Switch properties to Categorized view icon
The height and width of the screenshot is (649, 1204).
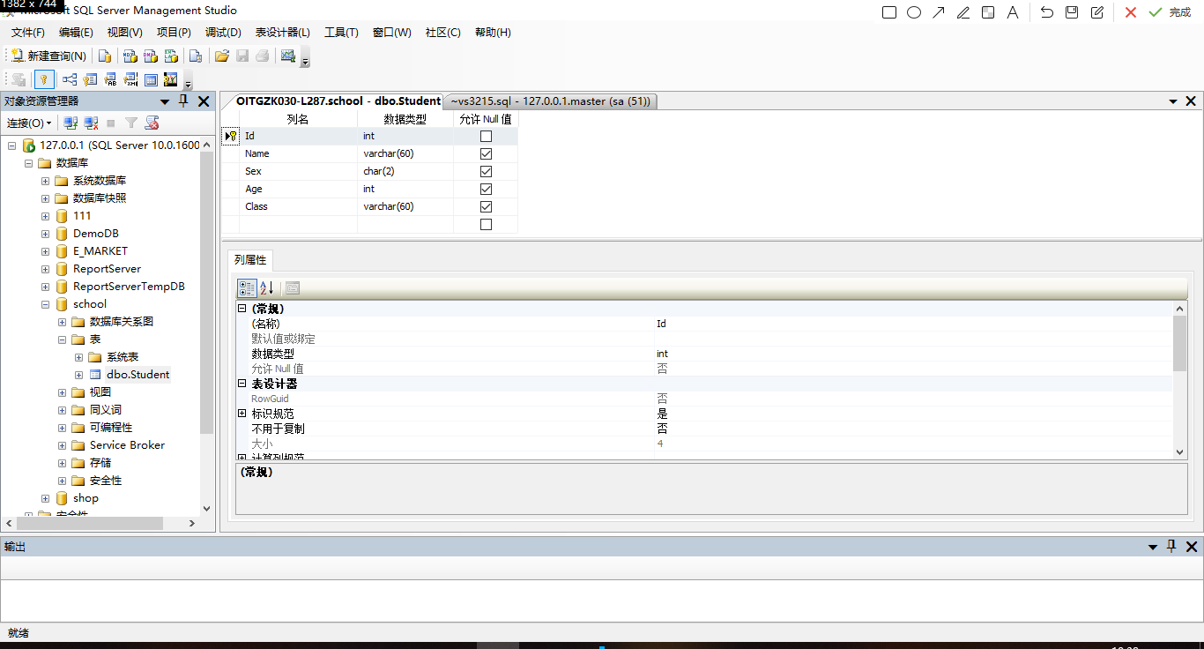[247, 287]
